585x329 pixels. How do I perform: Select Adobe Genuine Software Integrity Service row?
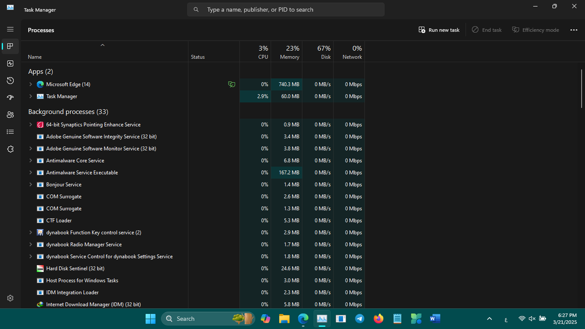coord(193,137)
